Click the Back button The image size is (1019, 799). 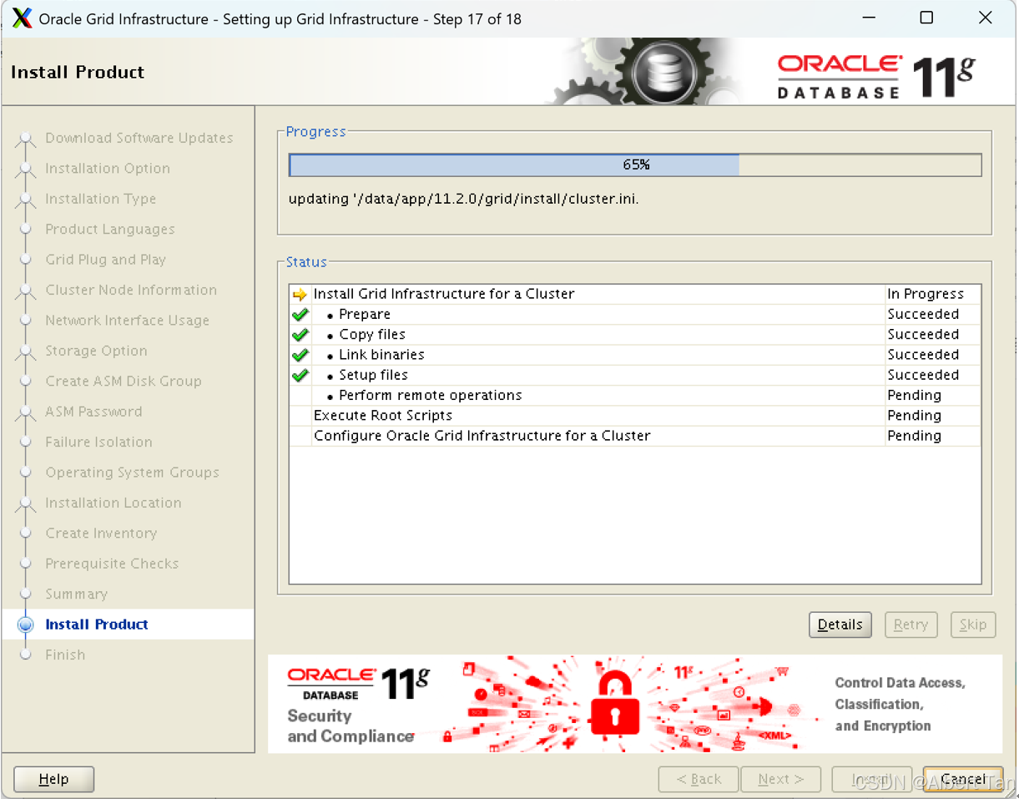click(x=699, y=779)
